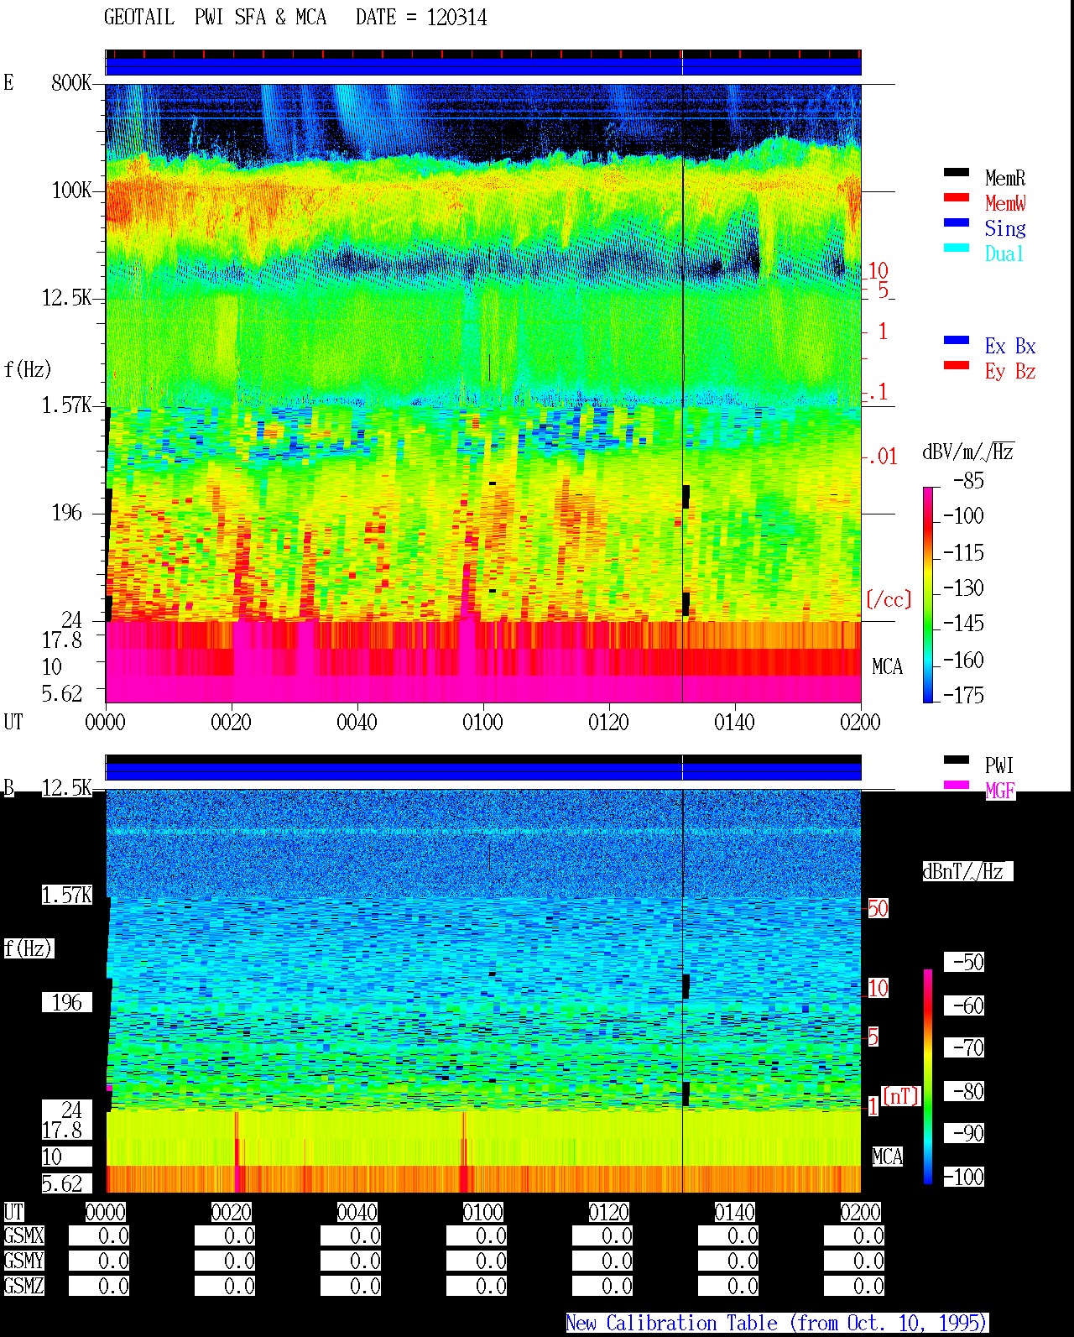
Task: Click the '100K' frequency axis label
Action: [x=71, y=190]
